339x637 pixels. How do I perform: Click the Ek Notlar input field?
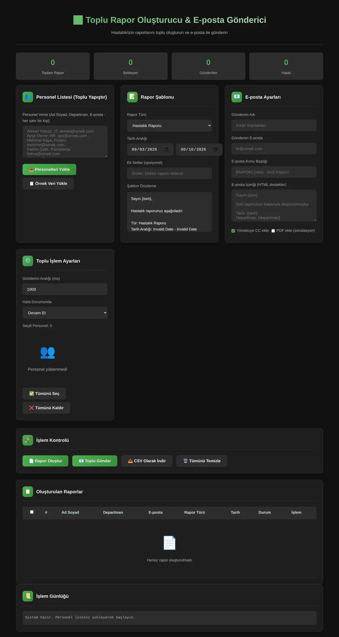coord(169,173)
